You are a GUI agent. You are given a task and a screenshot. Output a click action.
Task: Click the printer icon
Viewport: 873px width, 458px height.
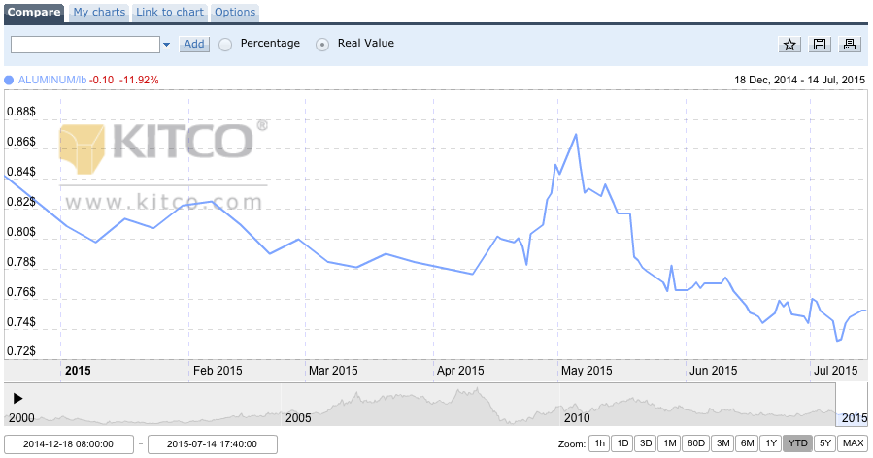click(x=849, y=45)
